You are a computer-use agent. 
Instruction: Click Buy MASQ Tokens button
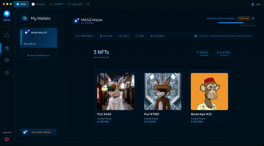39,132
